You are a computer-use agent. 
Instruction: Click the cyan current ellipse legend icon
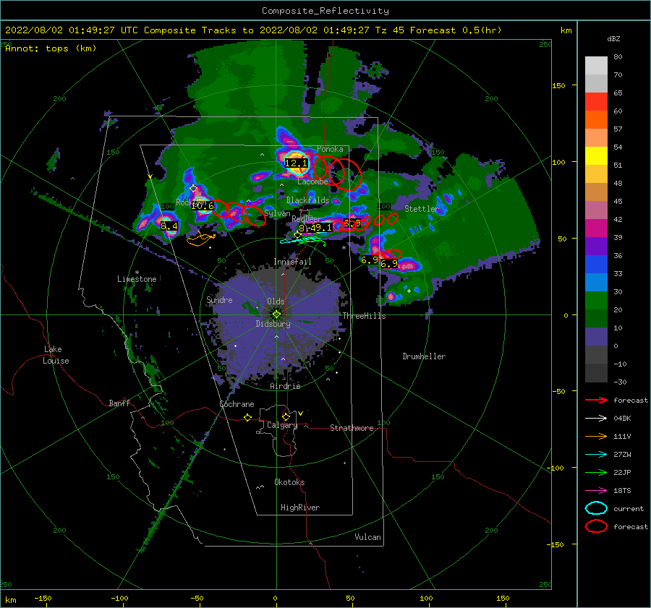point(596,508)
